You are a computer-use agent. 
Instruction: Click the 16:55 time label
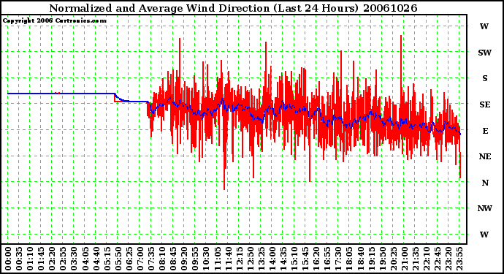pyautogui.click(x=327, y=259)
